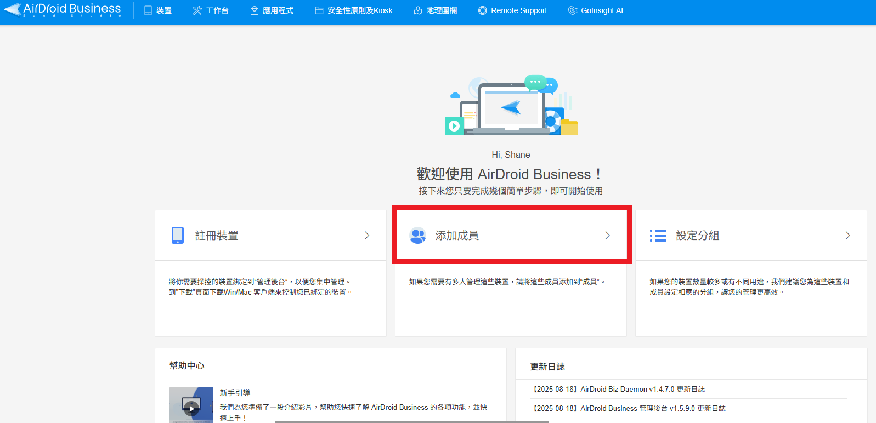Open the 工作台 menu

point(211,10)
